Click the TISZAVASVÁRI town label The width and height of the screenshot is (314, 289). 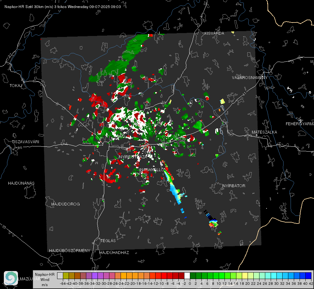pos(25,142)
